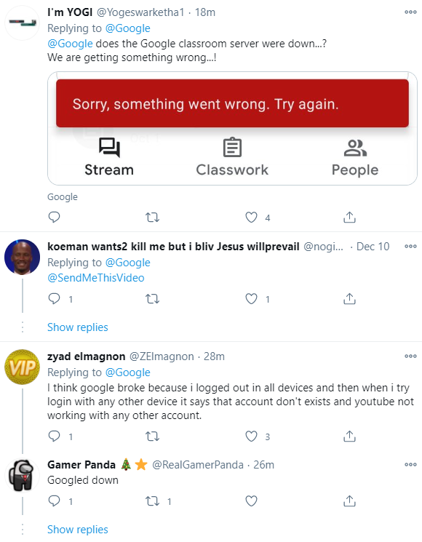Open @Google link in zyad's reply header

pyautogui.click(x=127, y=372)
